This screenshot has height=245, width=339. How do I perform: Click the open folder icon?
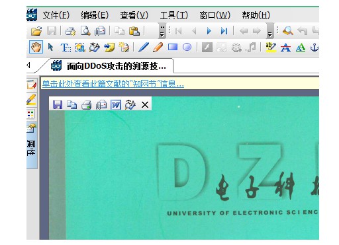[x=36, y=31]
